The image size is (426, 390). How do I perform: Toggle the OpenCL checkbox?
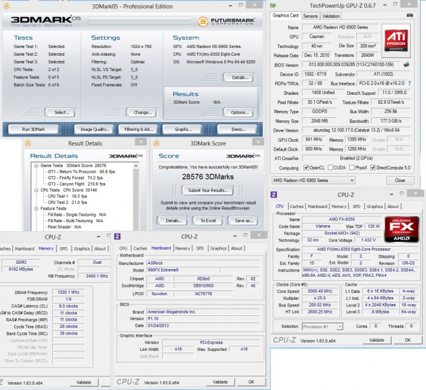point(306,167)
